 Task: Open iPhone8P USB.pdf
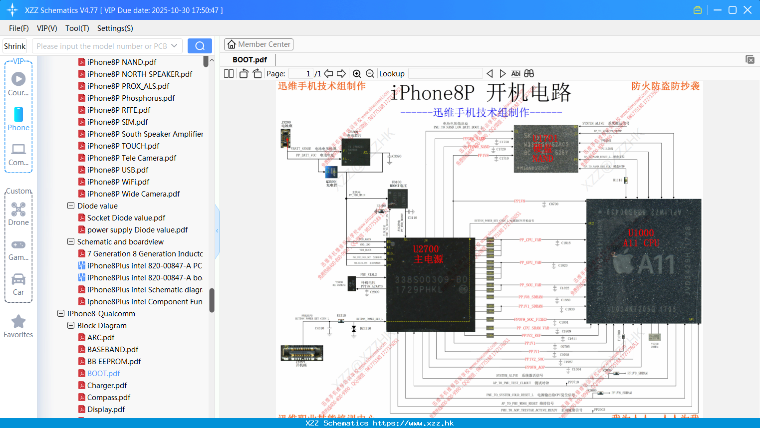pos(118,170)
